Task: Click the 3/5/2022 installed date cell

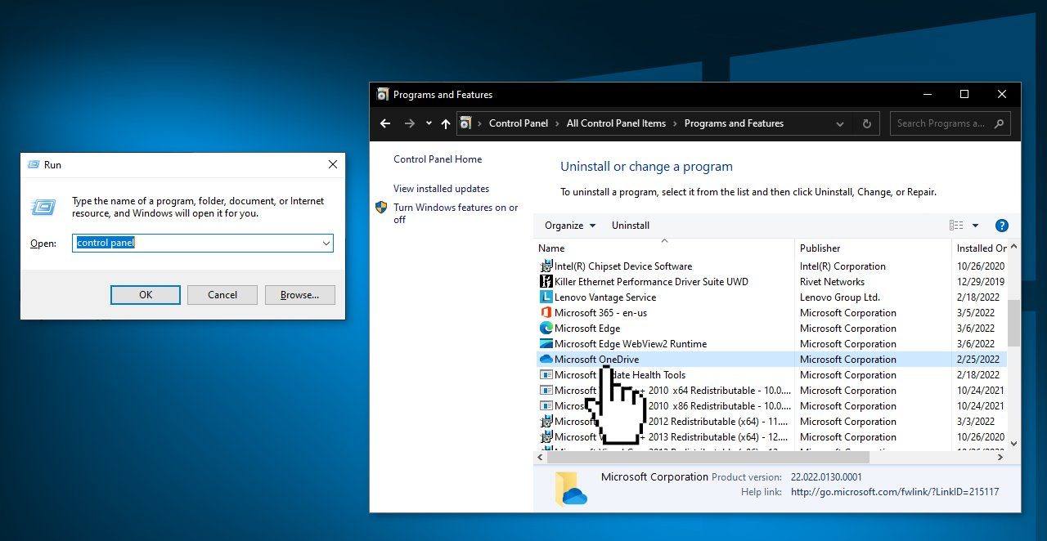Action: (975, 313)
